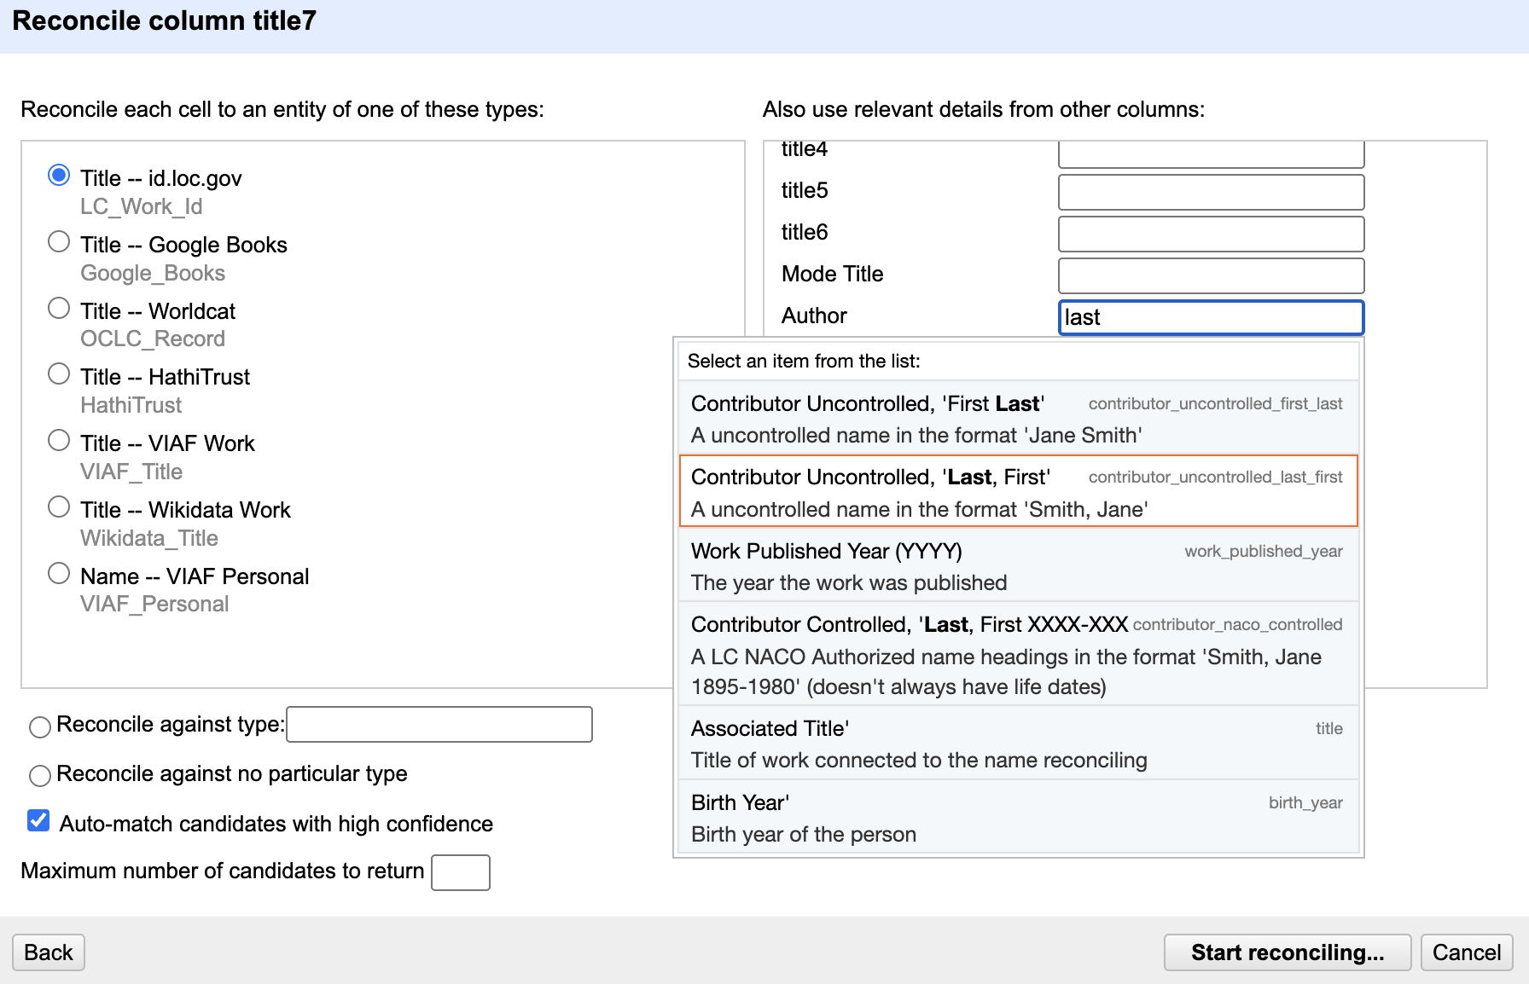Click the Mode Title property input field
1529x984 pixels.
(x=1210, y=275)
